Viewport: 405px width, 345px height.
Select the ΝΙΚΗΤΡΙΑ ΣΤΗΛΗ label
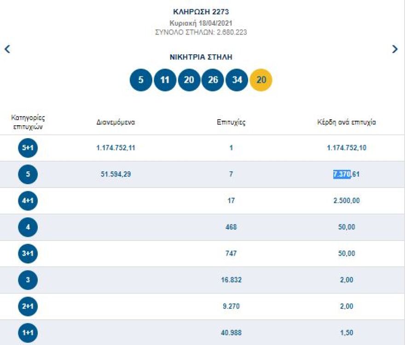tap(201, 57)
